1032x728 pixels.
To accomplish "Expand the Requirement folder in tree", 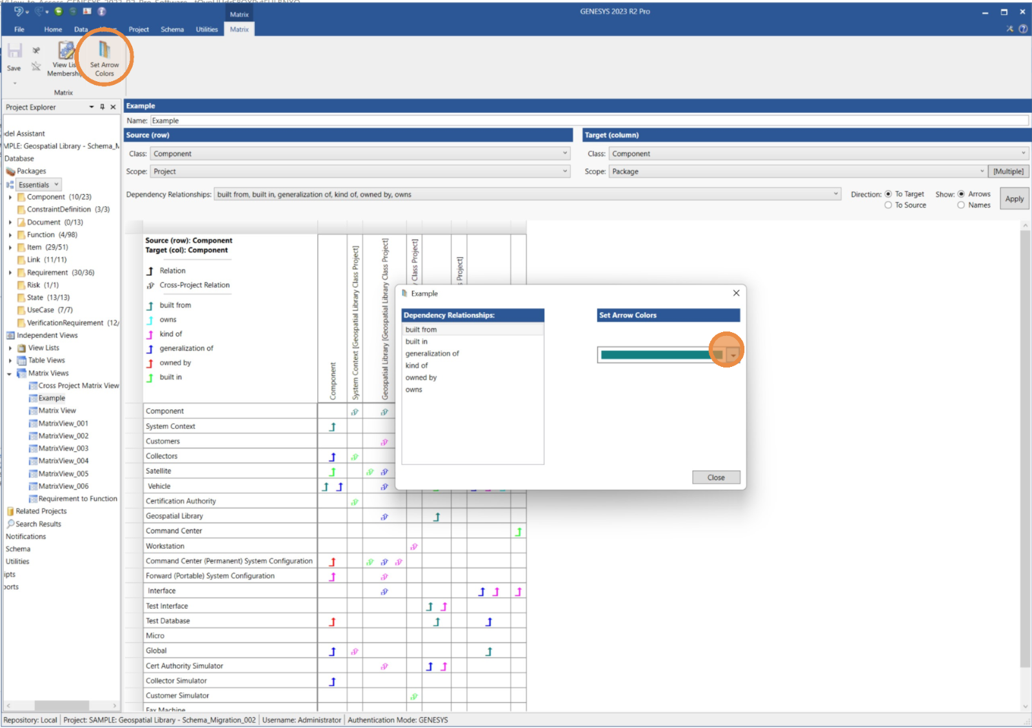I will [10, 273].
